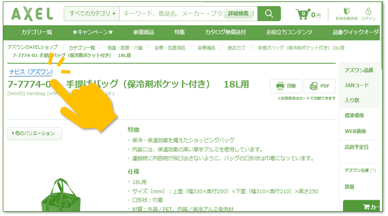This screenshot has width=388, height=216.
Task: Click the 脱衣カゴ breadcrumb
Action: 236,48
